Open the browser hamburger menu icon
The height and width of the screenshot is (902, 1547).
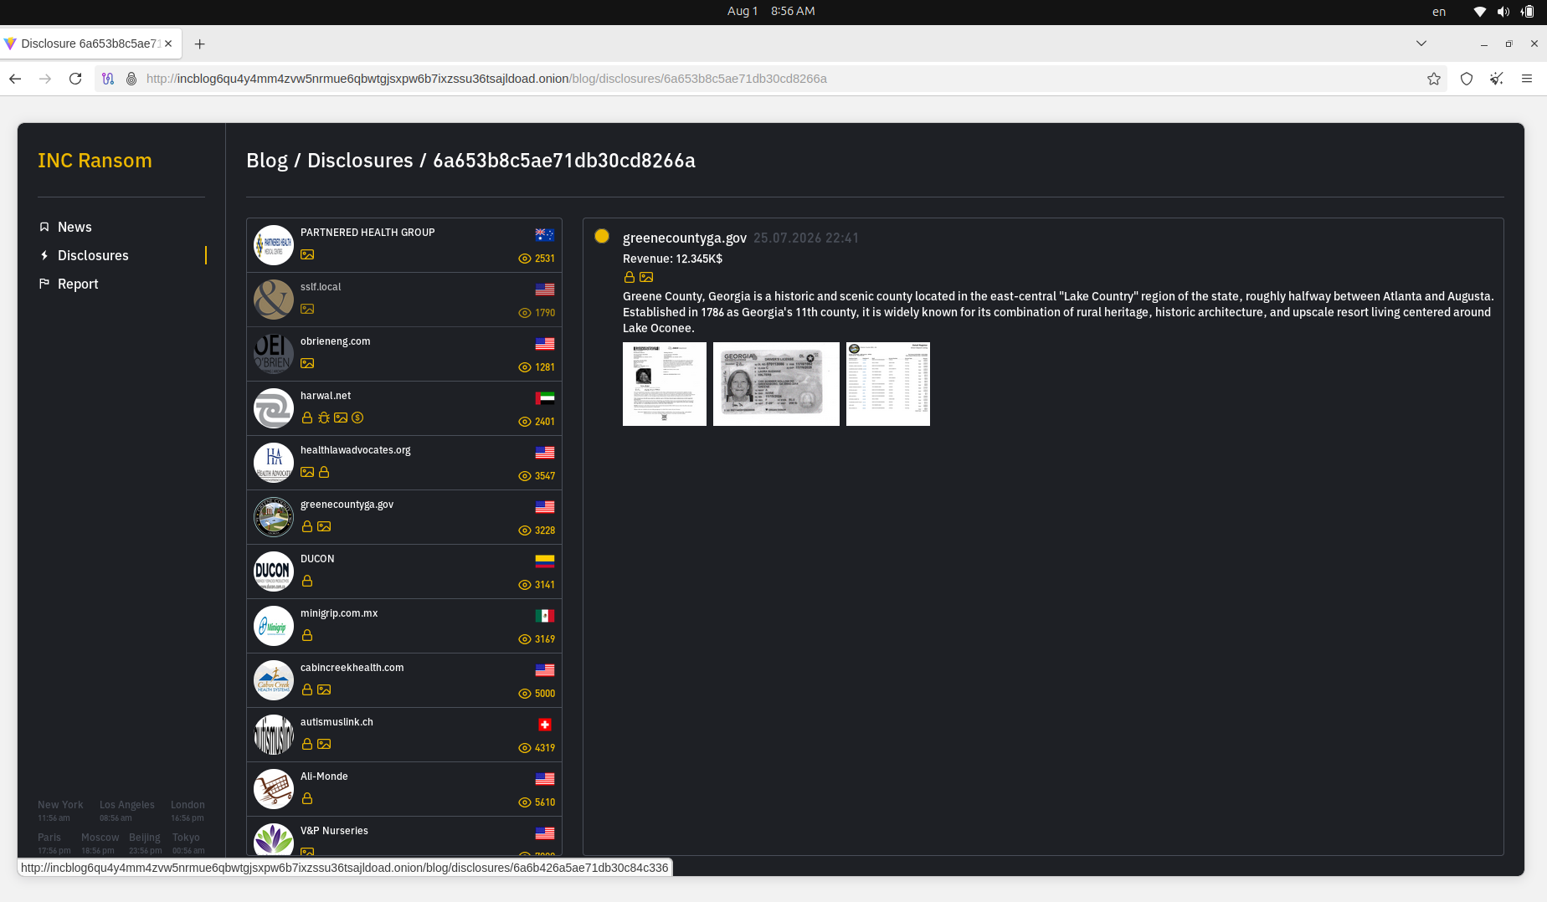(1527, 79)
